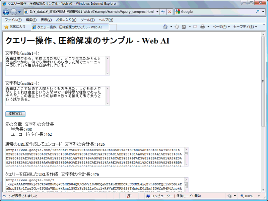Open the ツール(T) menu
268x201 pixels.
87,20
